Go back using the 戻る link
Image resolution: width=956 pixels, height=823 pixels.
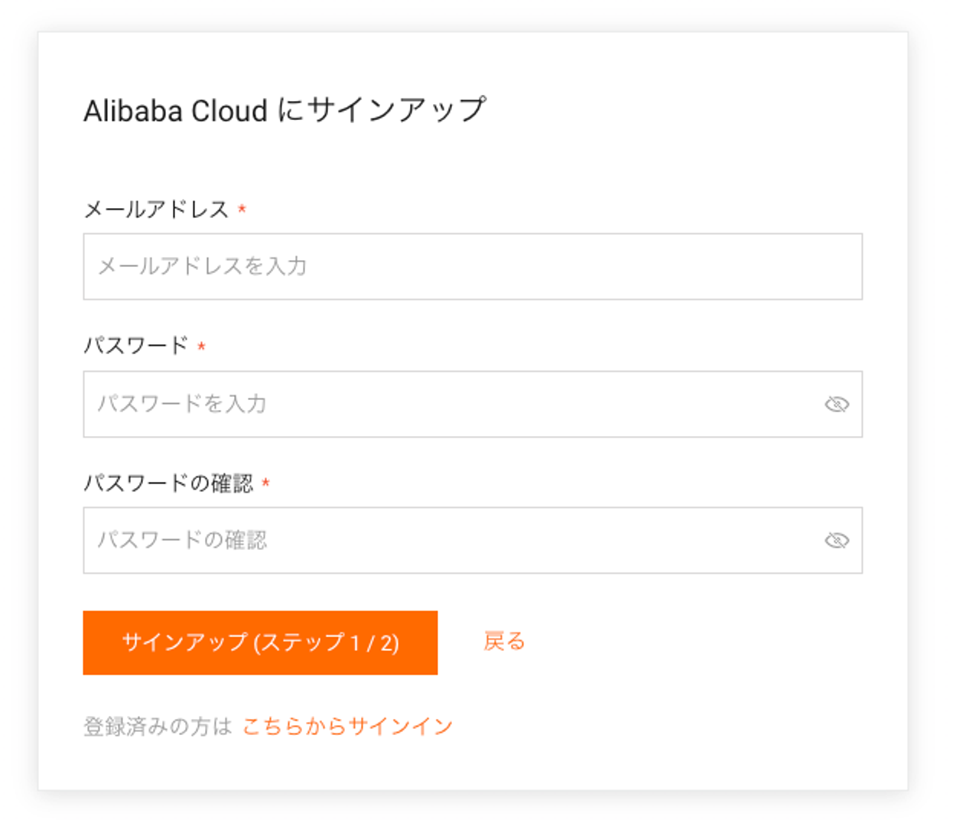click(505, 641)
